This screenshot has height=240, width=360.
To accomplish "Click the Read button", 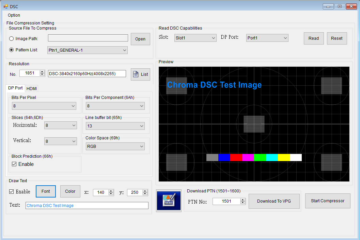I will pos(314,38).
